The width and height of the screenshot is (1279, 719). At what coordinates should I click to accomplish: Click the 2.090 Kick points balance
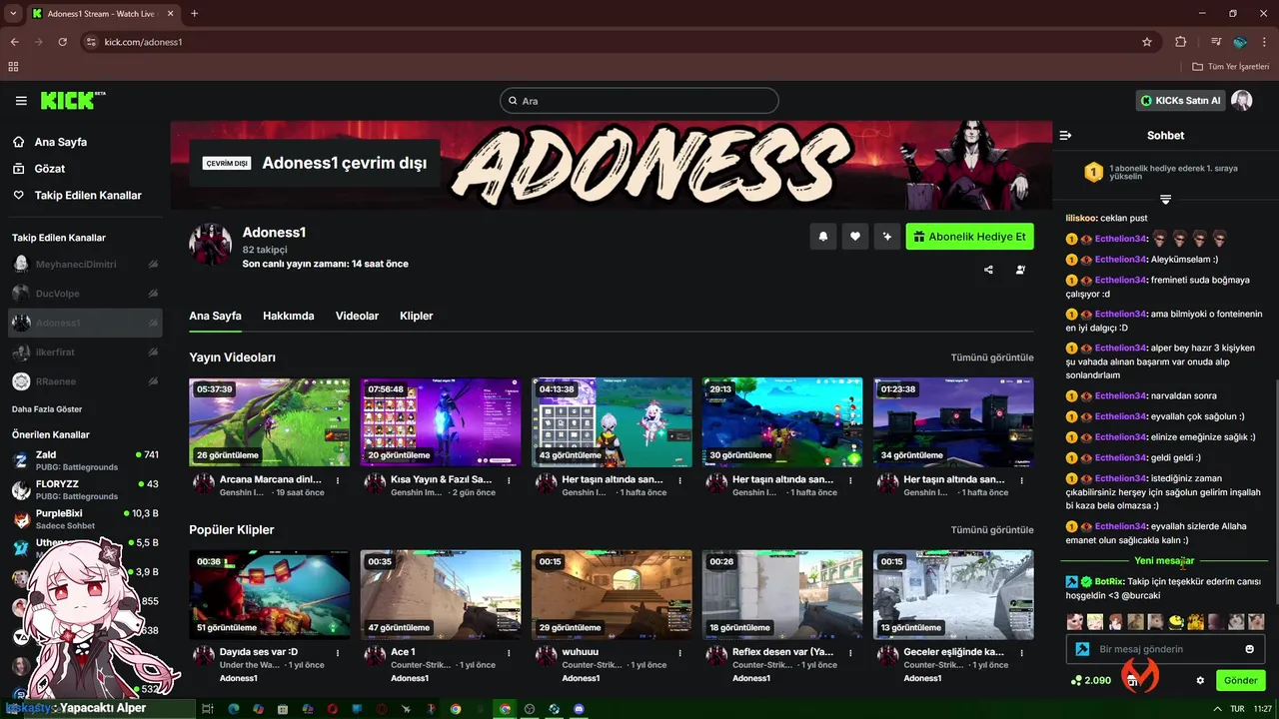coord(1090,680)
